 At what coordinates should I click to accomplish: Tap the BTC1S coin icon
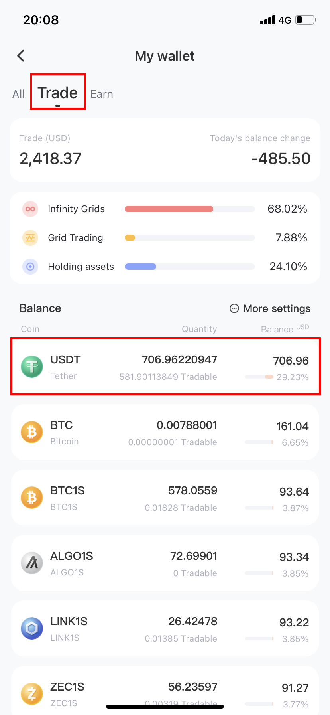pyautogui.click(x=32, y=498)
